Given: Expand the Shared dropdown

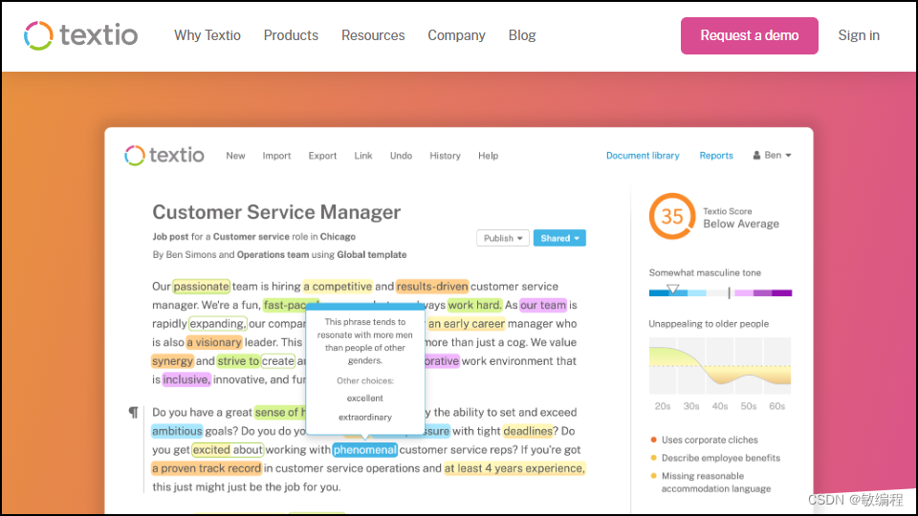Looking at the screenshot, I should pyautogui.click(x=559, y=238).
